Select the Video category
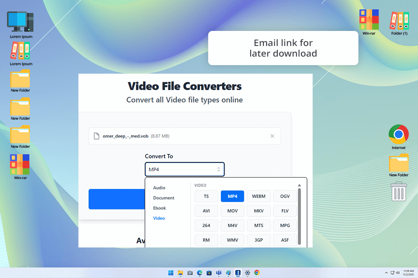 [159, 218]
